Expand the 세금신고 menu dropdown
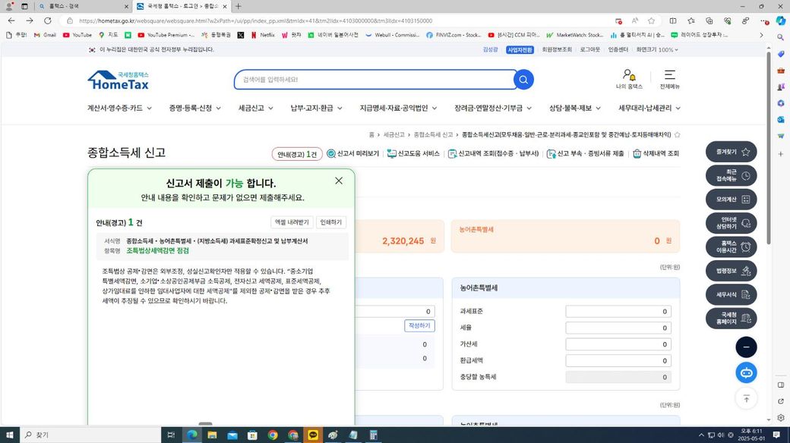Viewport: 790px width, 443px height. coord(256,108)
